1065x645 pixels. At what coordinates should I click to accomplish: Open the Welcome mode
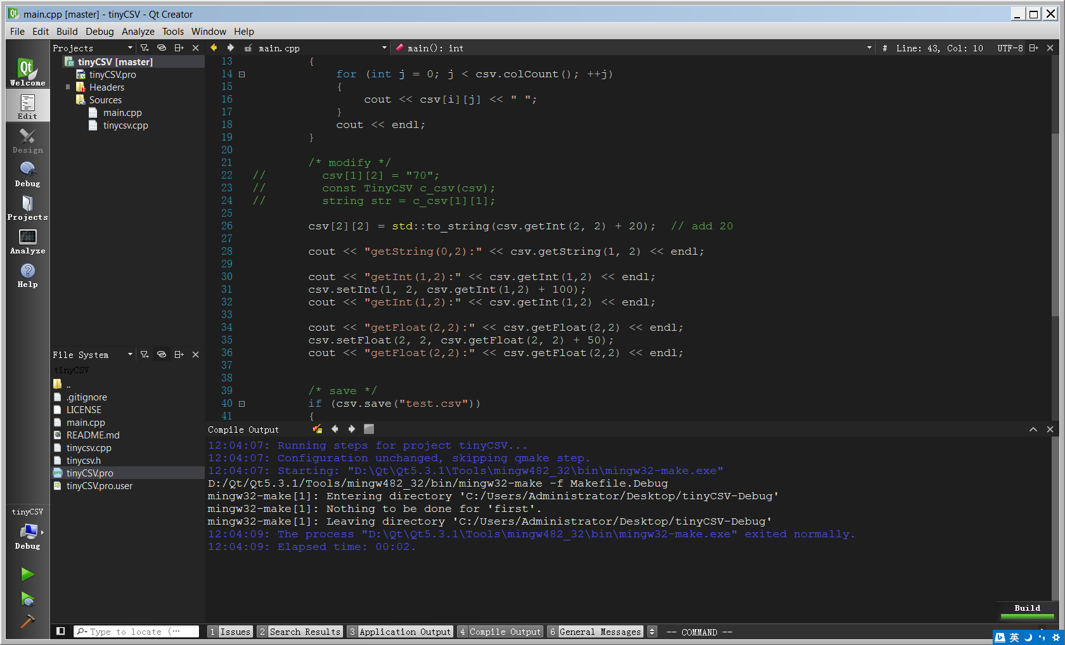tap(27, 72)
